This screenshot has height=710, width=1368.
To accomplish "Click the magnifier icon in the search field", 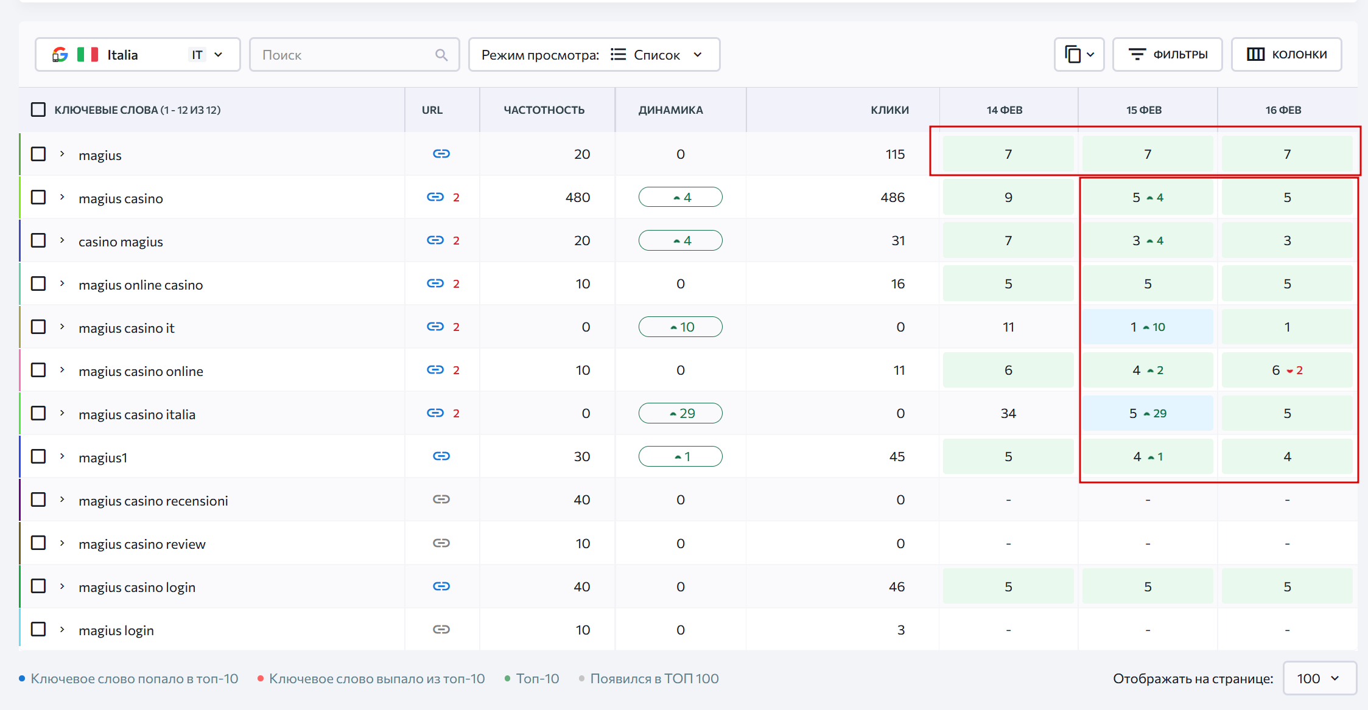I will pyautogui.click(x=441, y=55).
